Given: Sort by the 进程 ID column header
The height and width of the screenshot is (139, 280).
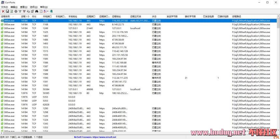Looking at the screenshot, I should coord(25,16).
